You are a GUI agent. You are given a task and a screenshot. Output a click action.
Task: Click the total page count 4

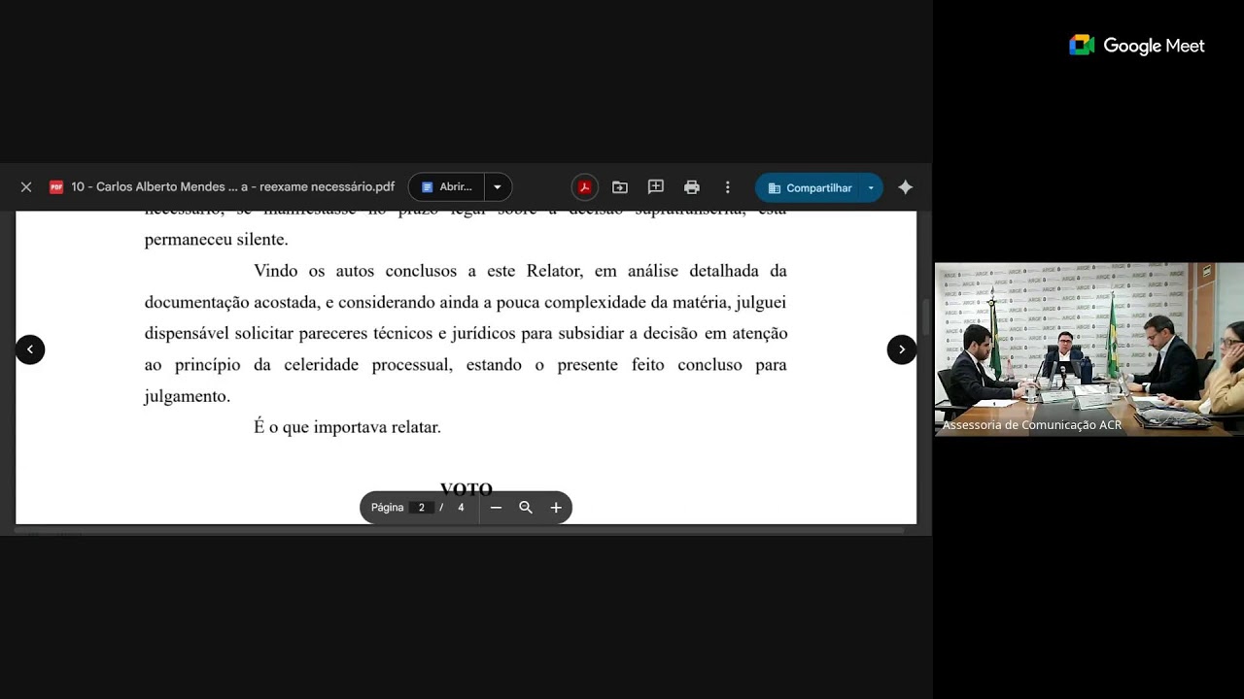tap(461, 508)
